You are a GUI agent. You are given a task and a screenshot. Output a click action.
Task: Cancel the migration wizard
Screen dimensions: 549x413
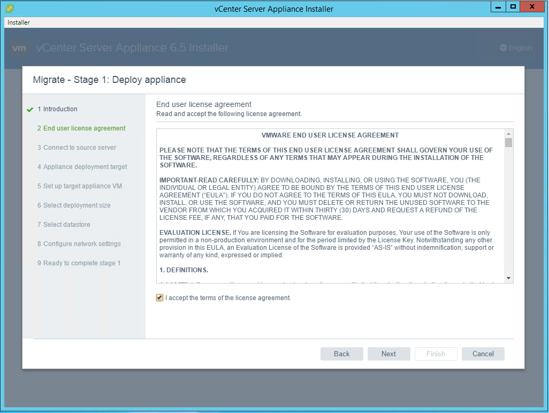(x=483, y=354)
